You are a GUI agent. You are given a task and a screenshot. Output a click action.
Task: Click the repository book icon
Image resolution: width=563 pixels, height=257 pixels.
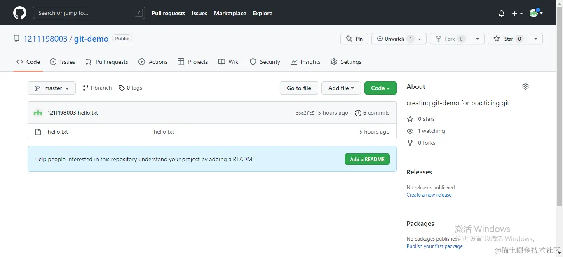click(16, 39)
